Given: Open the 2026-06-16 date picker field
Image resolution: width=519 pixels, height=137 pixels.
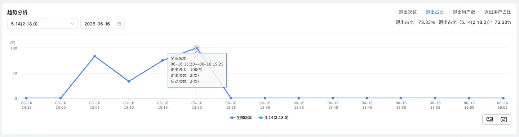Looking at the screenshot, I should (x=103, y=24).
